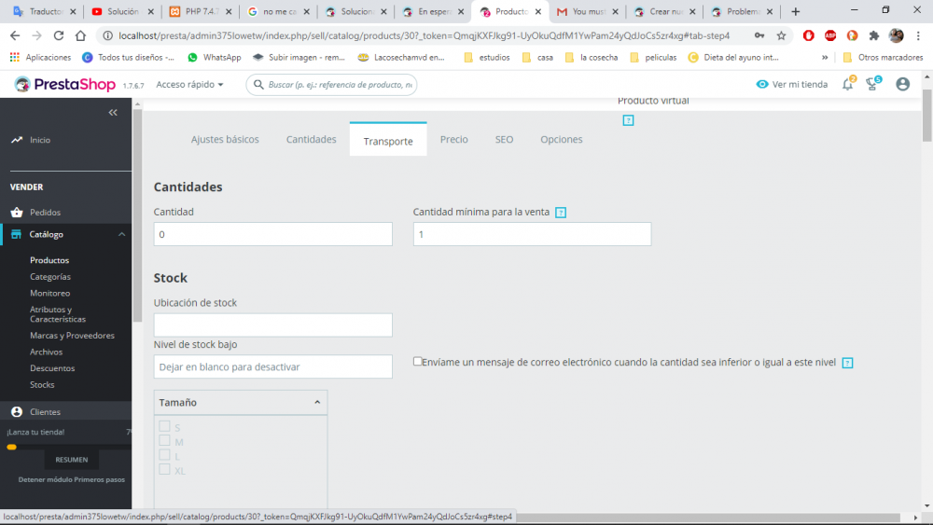This screenshot has height=525, width=933.
Task: Open help tooltip for Cantidad mínima para la venta
Action: click(561, 213)
